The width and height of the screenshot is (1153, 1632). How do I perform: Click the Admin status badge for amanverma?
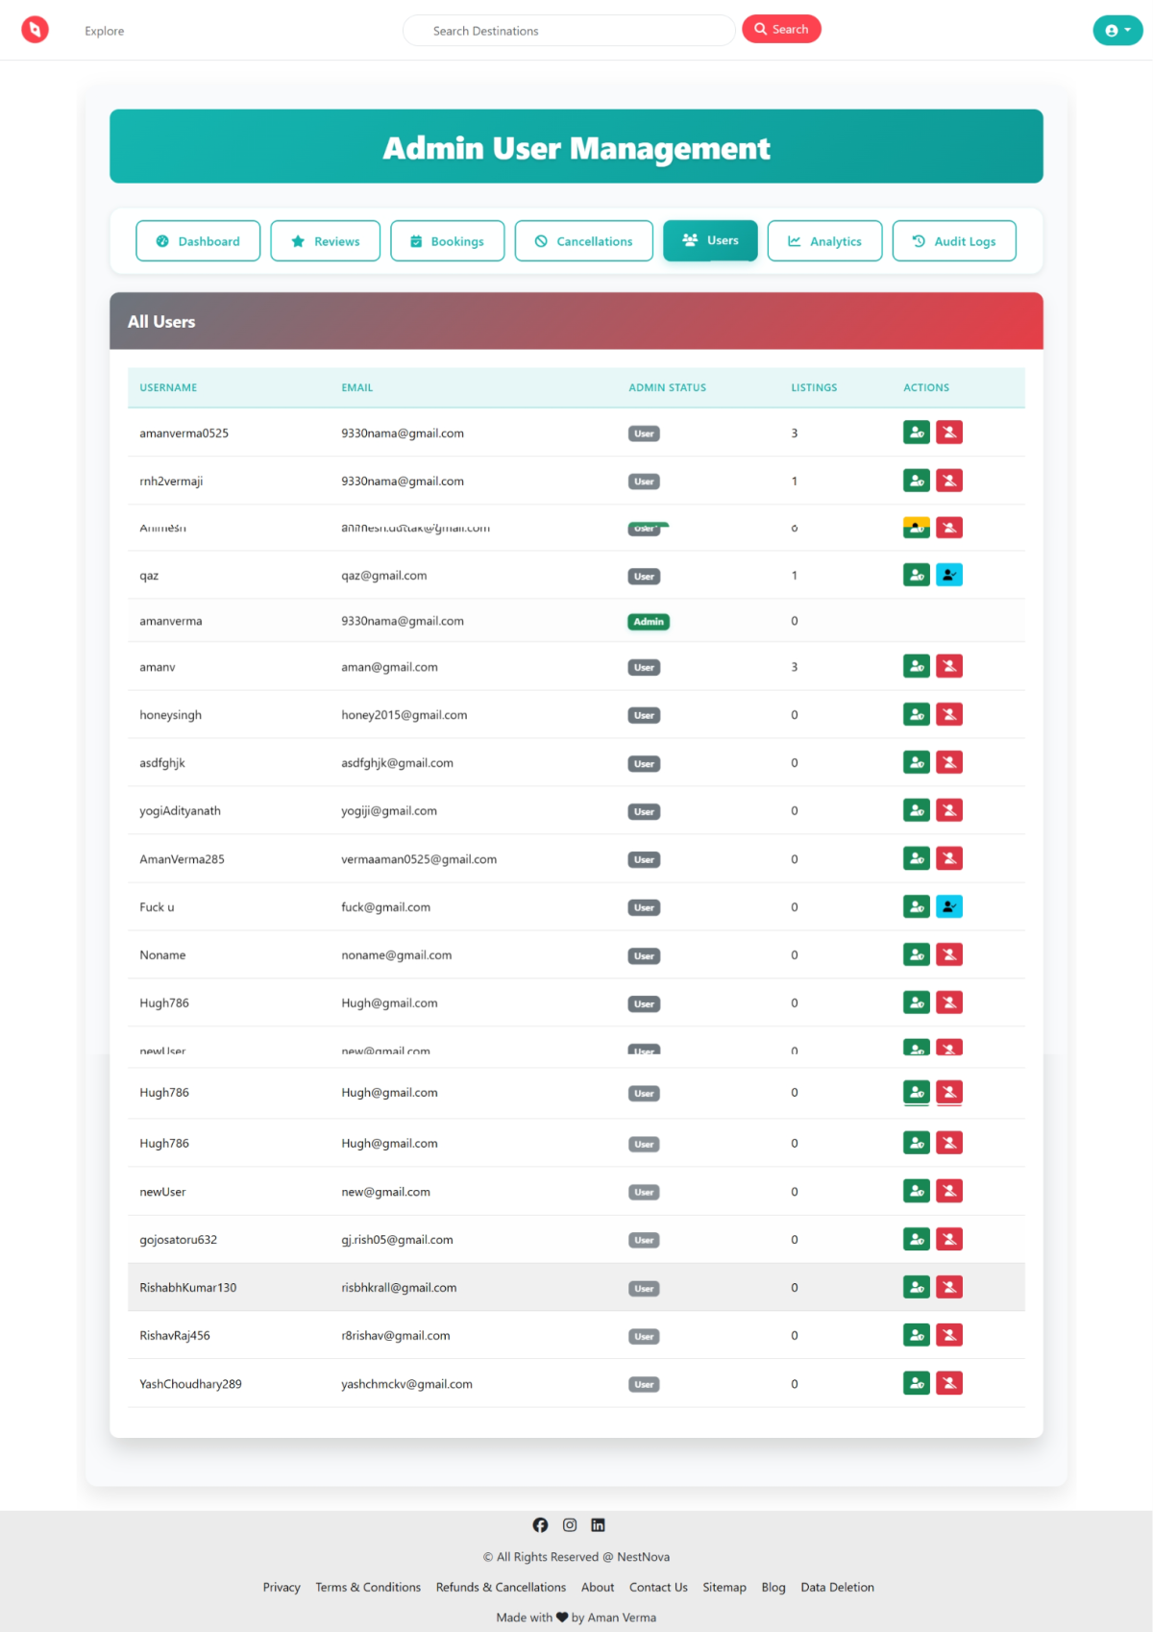[649, 622]
